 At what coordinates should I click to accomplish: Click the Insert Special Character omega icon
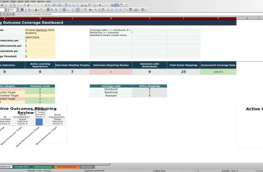click(x=95, y=5)
